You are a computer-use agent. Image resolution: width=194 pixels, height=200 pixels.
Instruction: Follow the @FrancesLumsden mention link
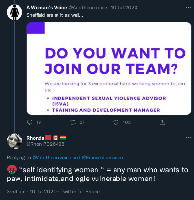coord(102,158)
